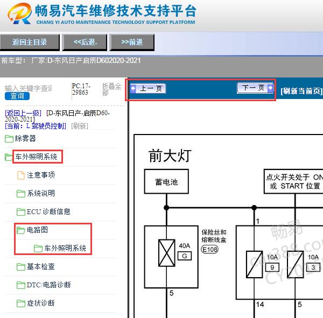323x318 pixels.
Task: Go back using the <<后退 button
Action: (x=85, y=43)
